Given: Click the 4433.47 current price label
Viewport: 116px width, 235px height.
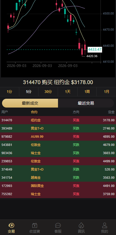Looking at the screenshot, I should click(x=95, y=50).
